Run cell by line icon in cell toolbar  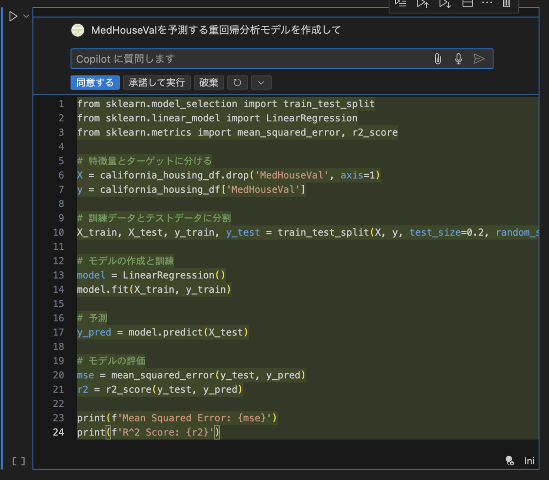[401, 4]
